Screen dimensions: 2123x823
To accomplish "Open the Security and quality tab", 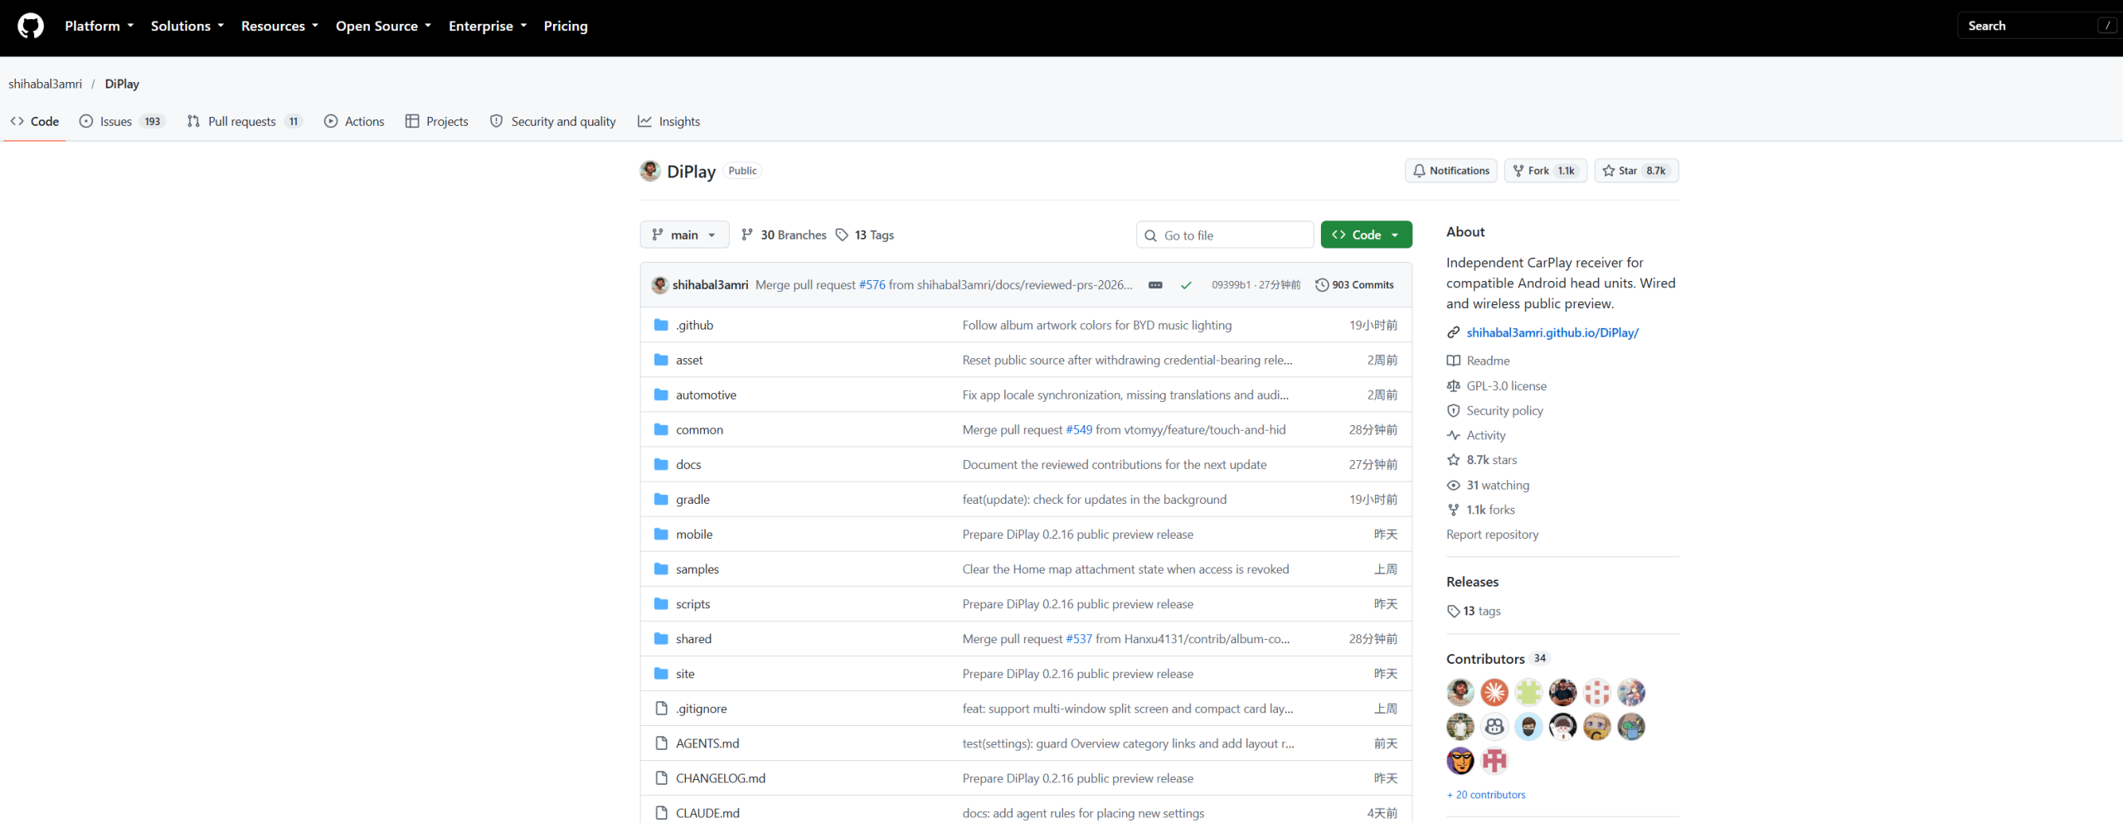I will (x=553, y=122).
